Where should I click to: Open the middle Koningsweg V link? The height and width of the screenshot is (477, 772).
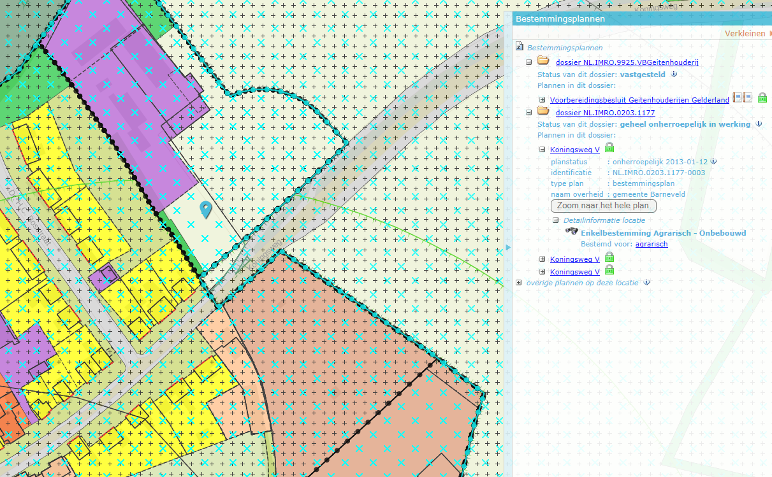pos(575,259)
